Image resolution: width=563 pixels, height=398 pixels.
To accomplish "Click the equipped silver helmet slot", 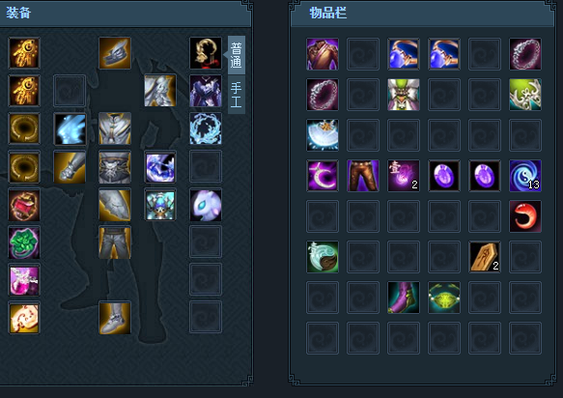I will coord(115,53).
